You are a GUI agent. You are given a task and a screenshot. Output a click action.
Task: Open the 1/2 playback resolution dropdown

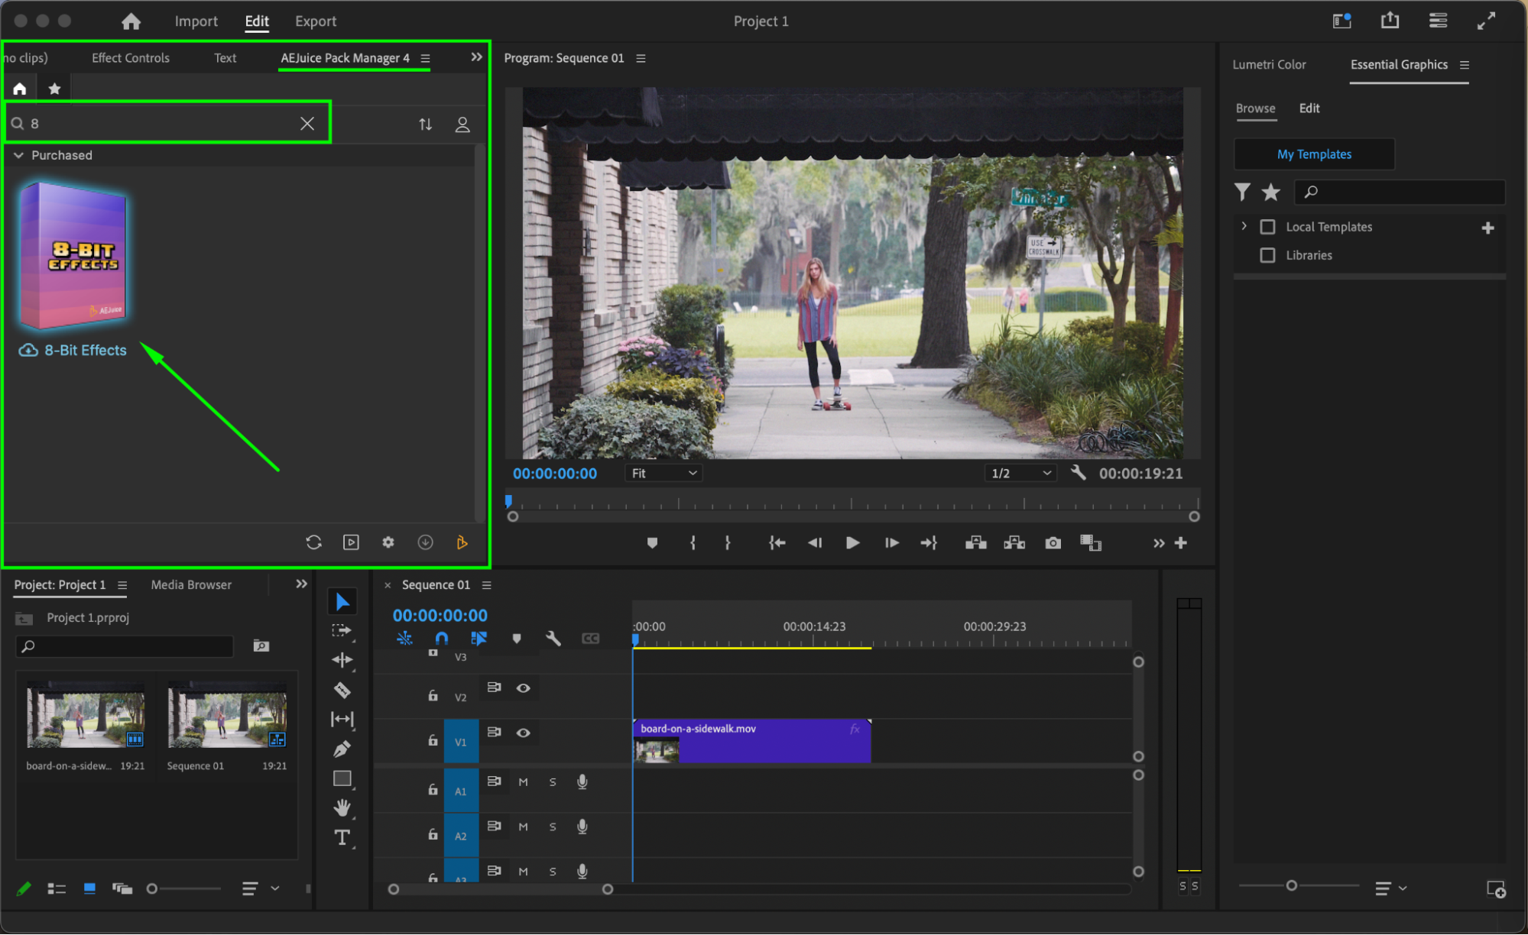tap(1020, 474)
